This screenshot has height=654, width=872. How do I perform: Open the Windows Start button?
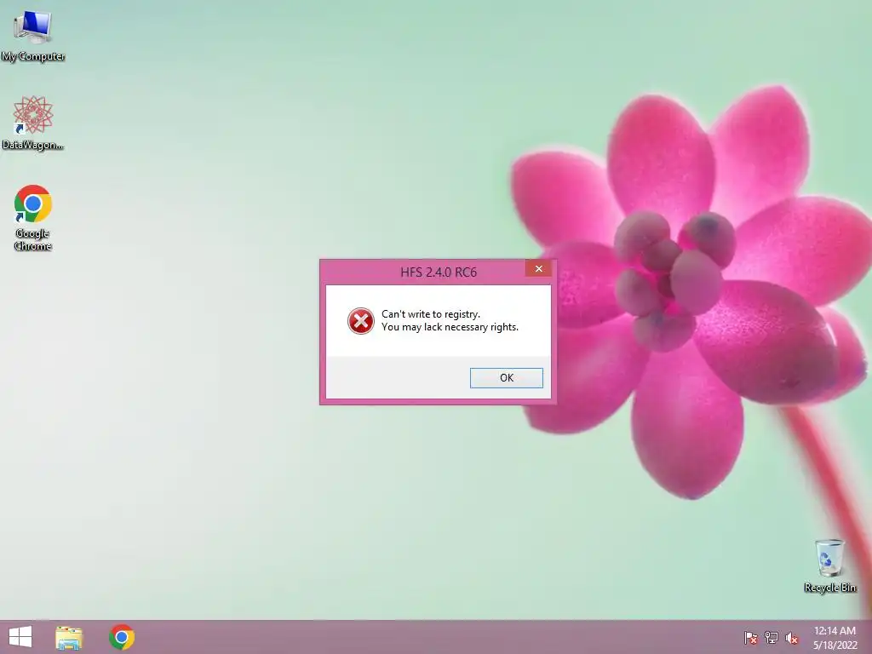tap(20, 637)
